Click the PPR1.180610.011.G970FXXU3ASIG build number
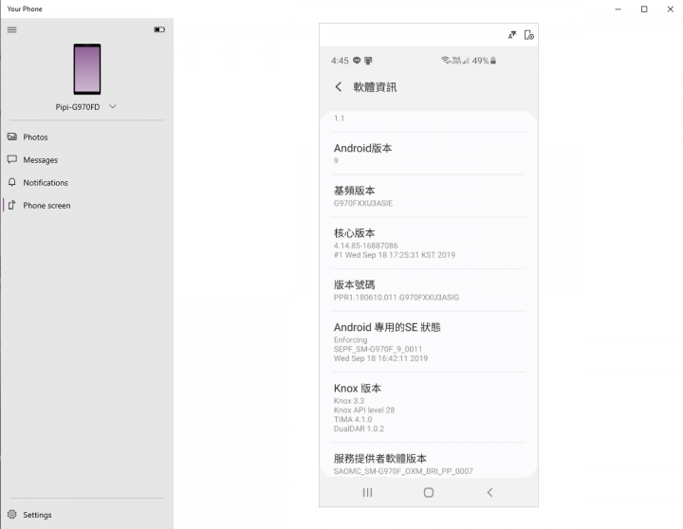This screenshot has height=529, width=683. (x=397, y=298)
